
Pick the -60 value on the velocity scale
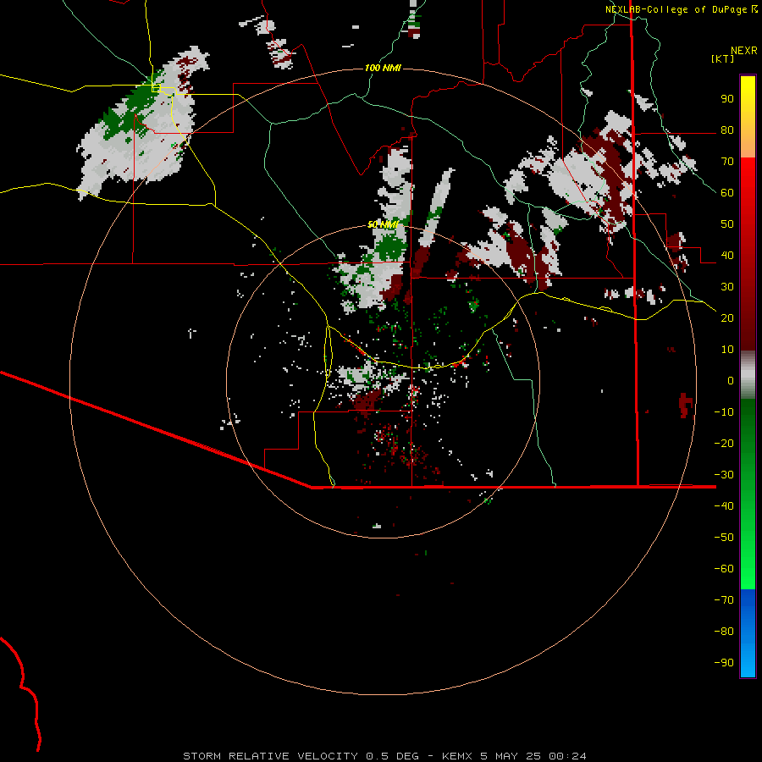point(724,569)
